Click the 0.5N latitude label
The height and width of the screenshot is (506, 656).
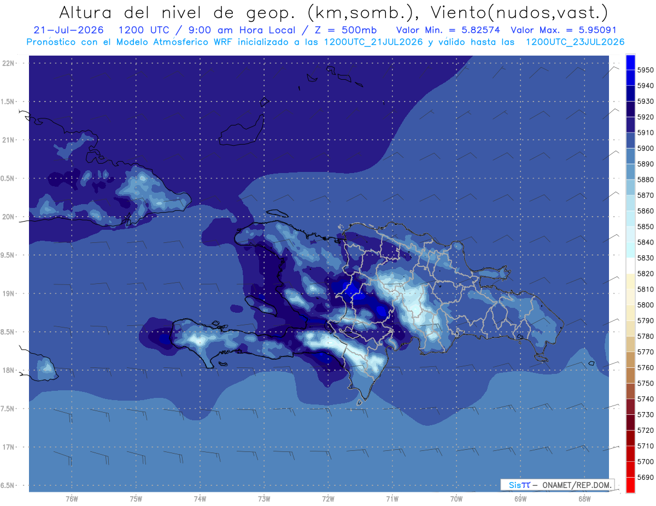pyautogui.click(x=8, y=178)
